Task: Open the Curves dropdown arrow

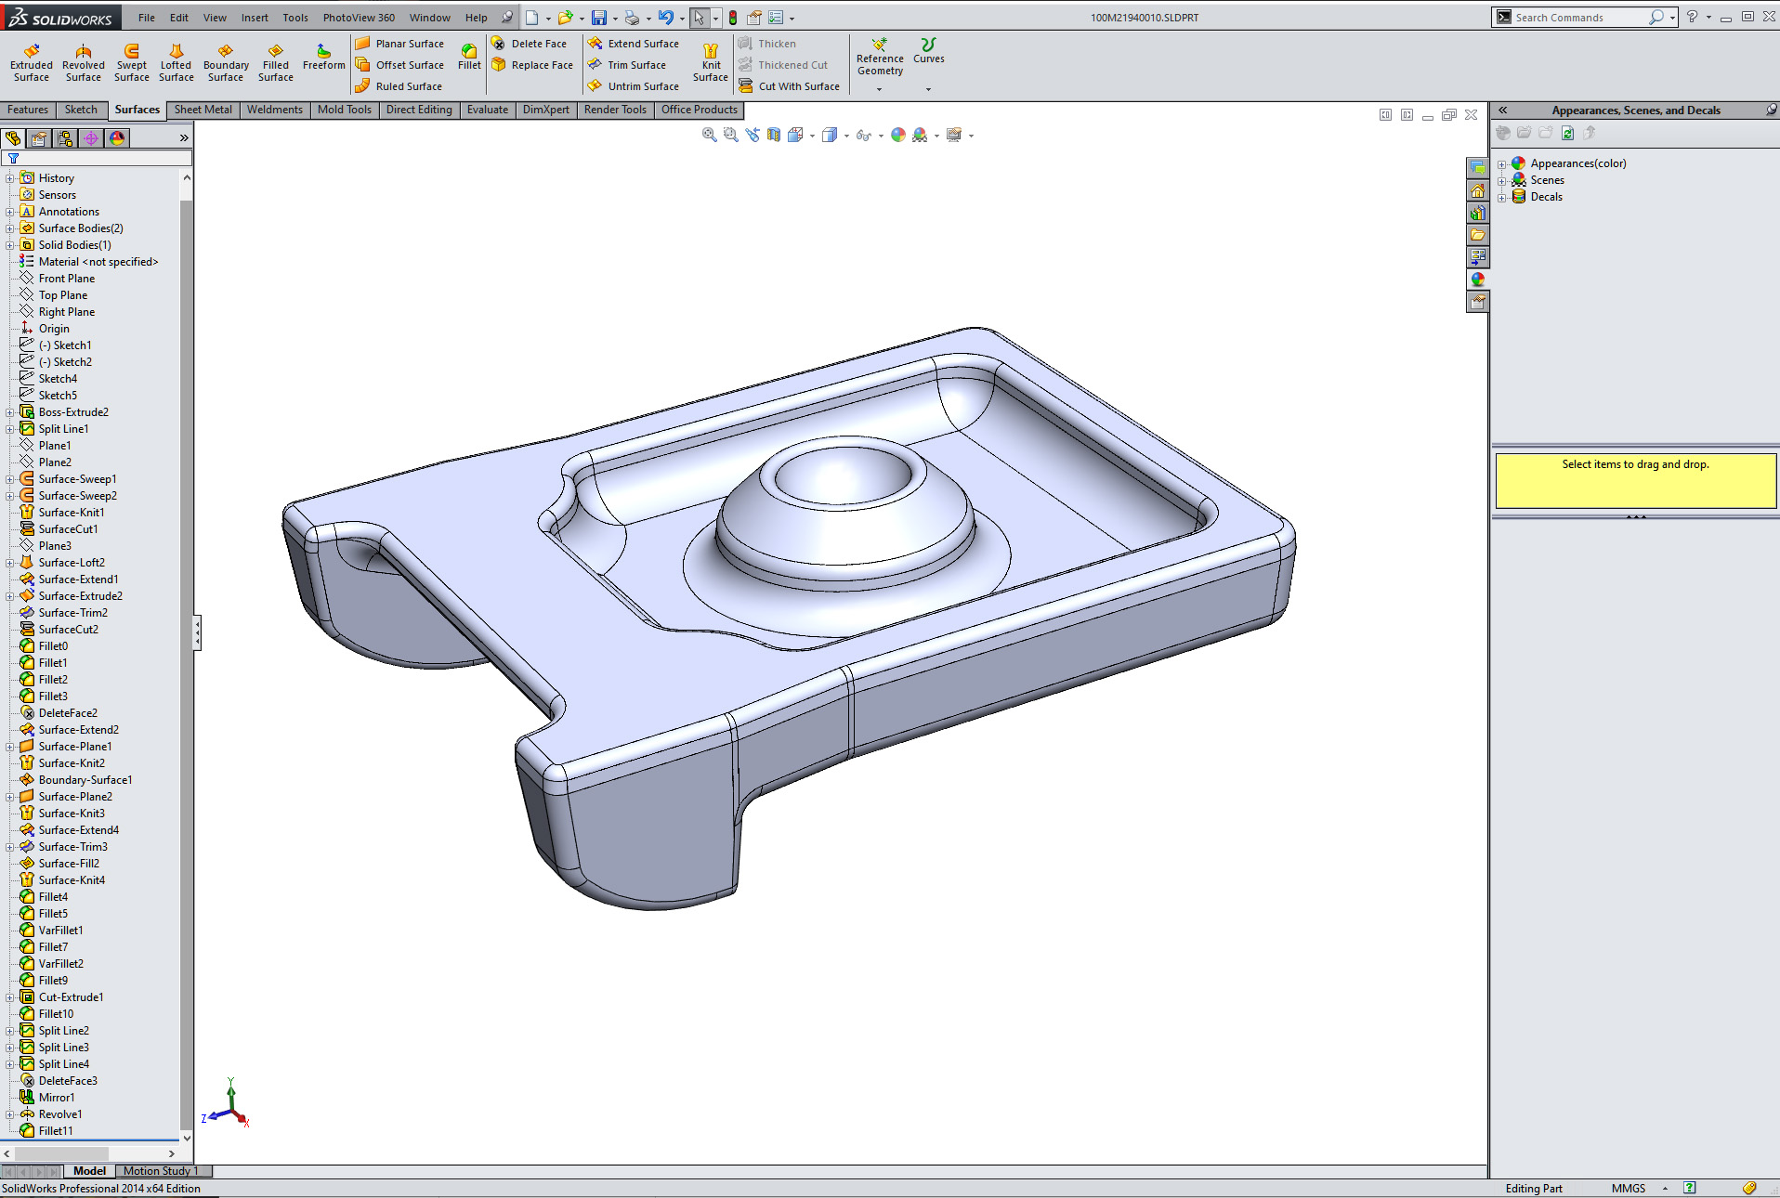Action: pos(928,90)
